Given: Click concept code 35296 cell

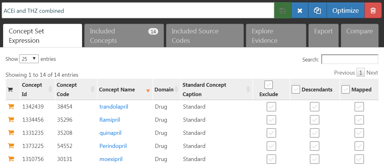Looking at the screenshot, I should click(x=65, y=120).
